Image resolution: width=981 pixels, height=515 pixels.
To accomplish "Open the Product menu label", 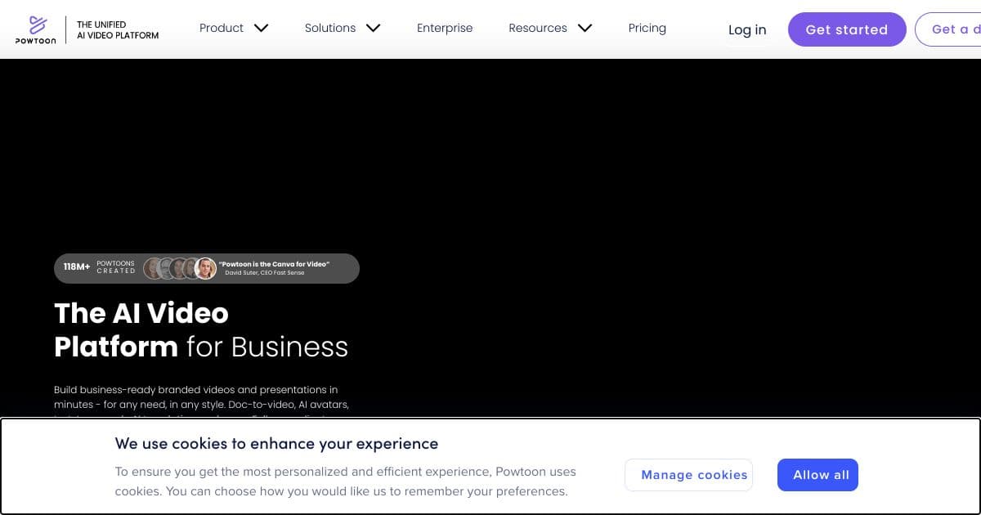I will [222, 28].
